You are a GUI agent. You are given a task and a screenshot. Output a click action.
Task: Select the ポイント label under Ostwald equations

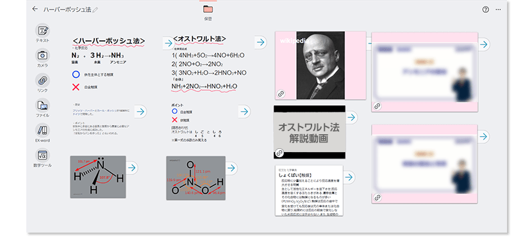coord(177,105)
